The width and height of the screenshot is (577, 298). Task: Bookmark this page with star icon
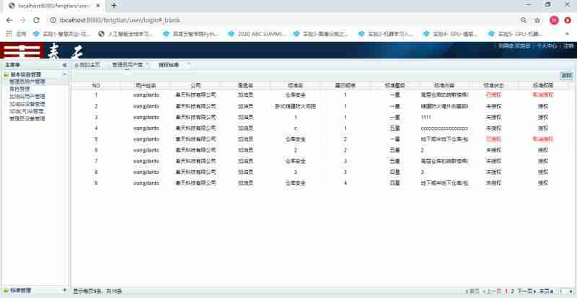click(537, 20)
